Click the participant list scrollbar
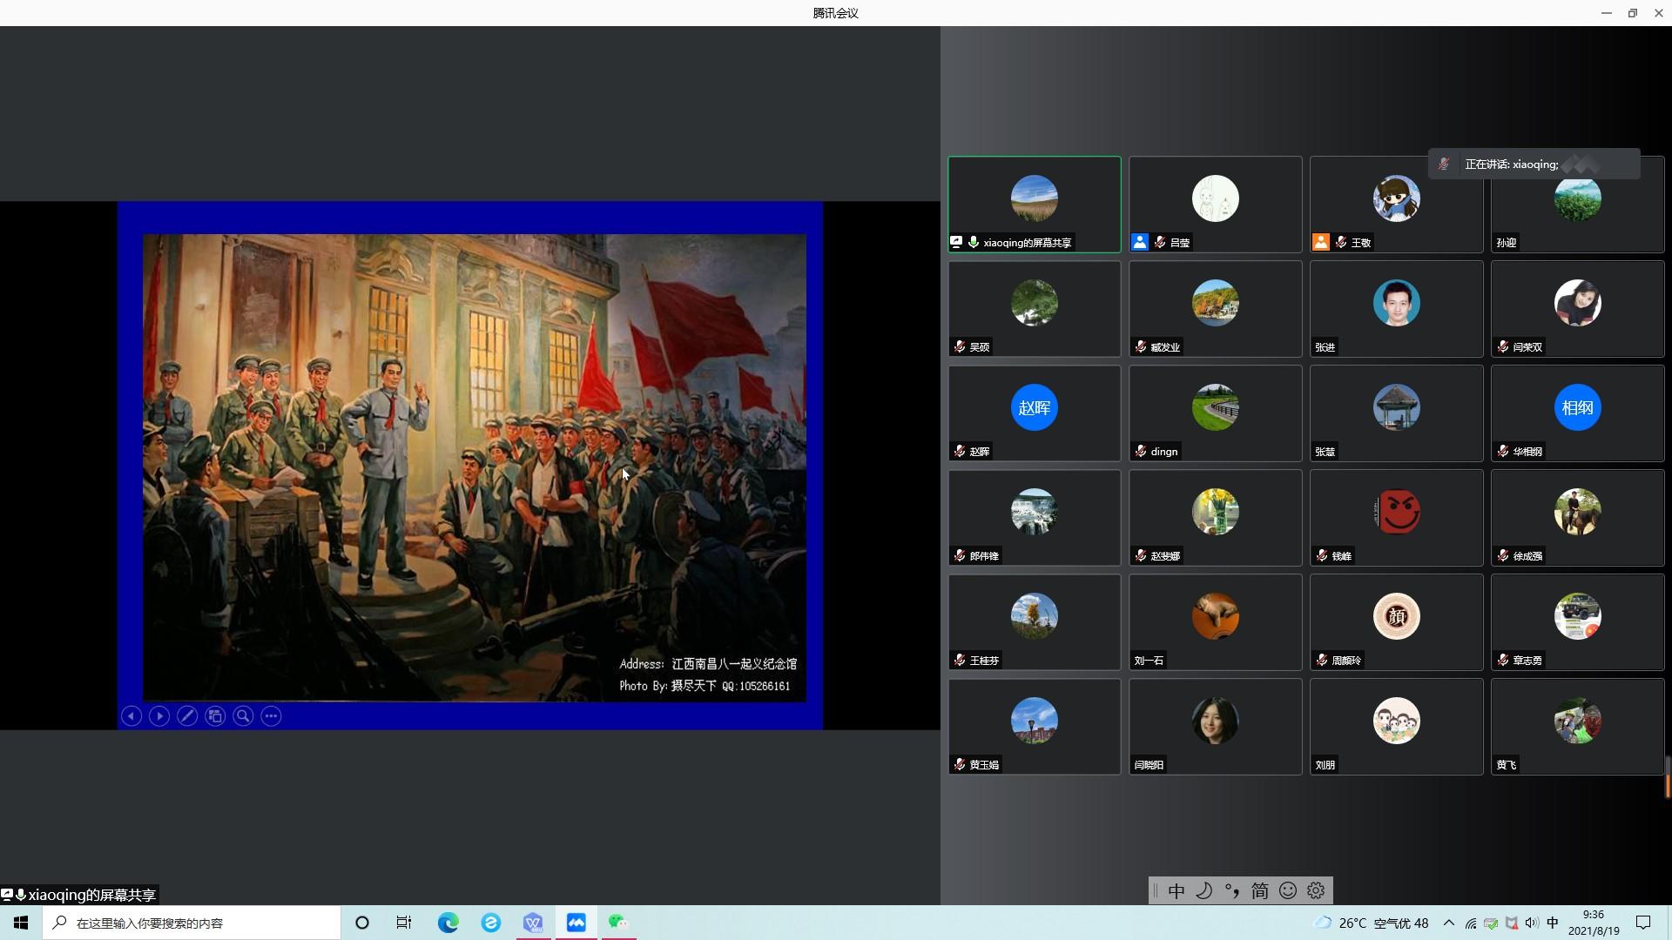 pos(1667,777)
